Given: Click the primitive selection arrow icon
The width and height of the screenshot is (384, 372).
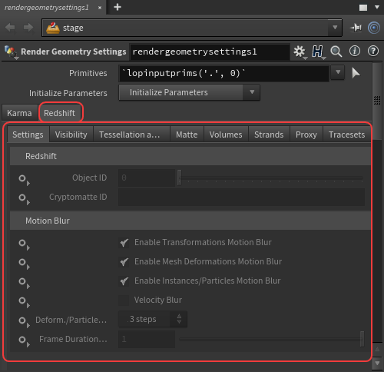Looking at the screenshot, I should click(356, 73).
